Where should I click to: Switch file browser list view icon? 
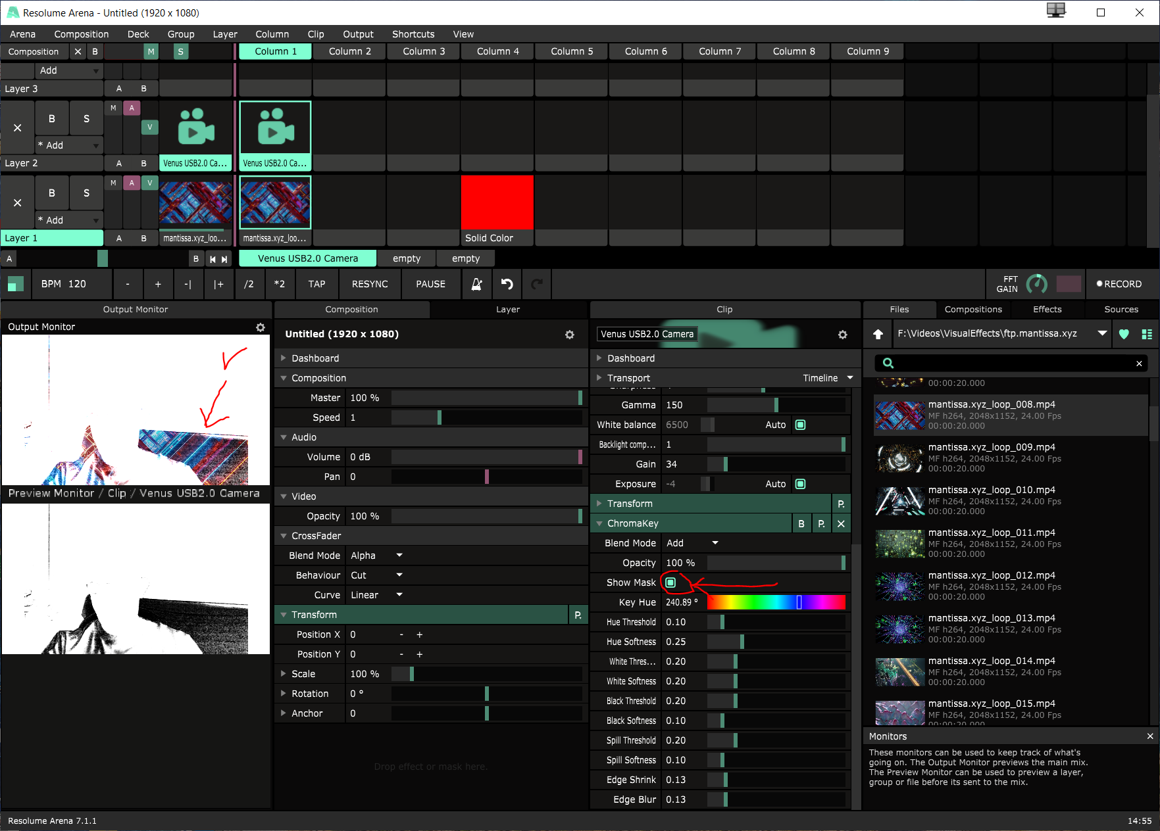[1147, 334]
